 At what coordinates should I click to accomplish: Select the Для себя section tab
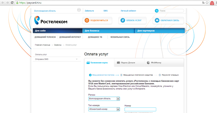pos(58,31)
